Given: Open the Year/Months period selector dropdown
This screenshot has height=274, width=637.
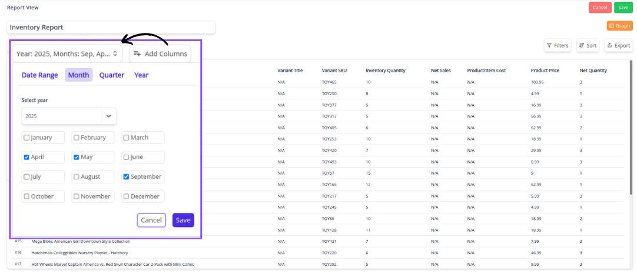Looking at the screenshot, I should tap(68, 54).
